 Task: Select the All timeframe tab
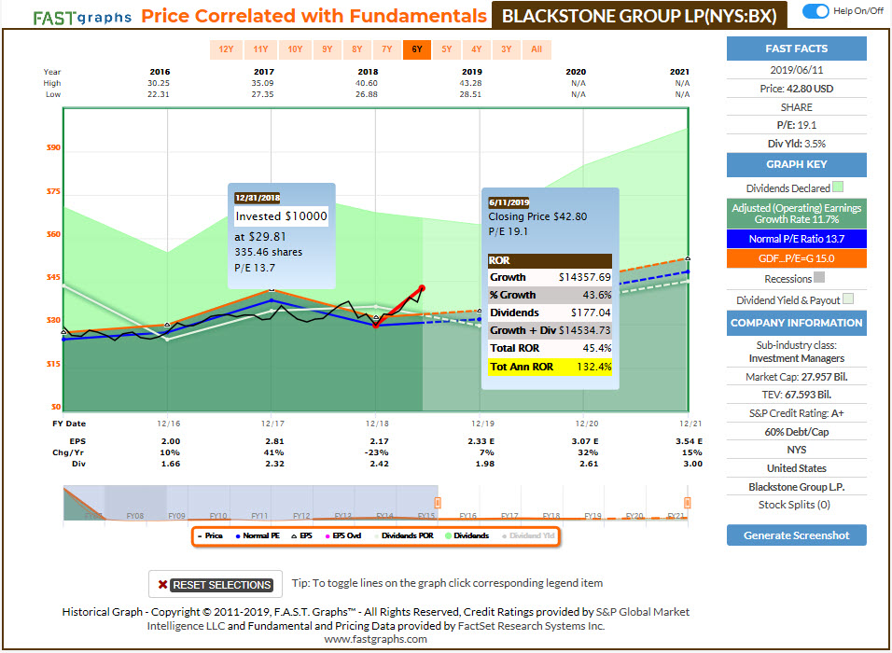coord(537,49)
